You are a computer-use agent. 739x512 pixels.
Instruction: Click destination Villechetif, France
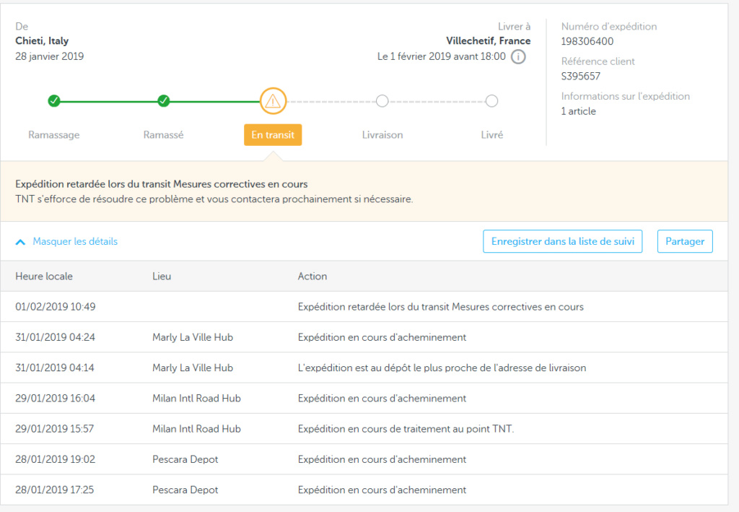(x=489, y=41)
